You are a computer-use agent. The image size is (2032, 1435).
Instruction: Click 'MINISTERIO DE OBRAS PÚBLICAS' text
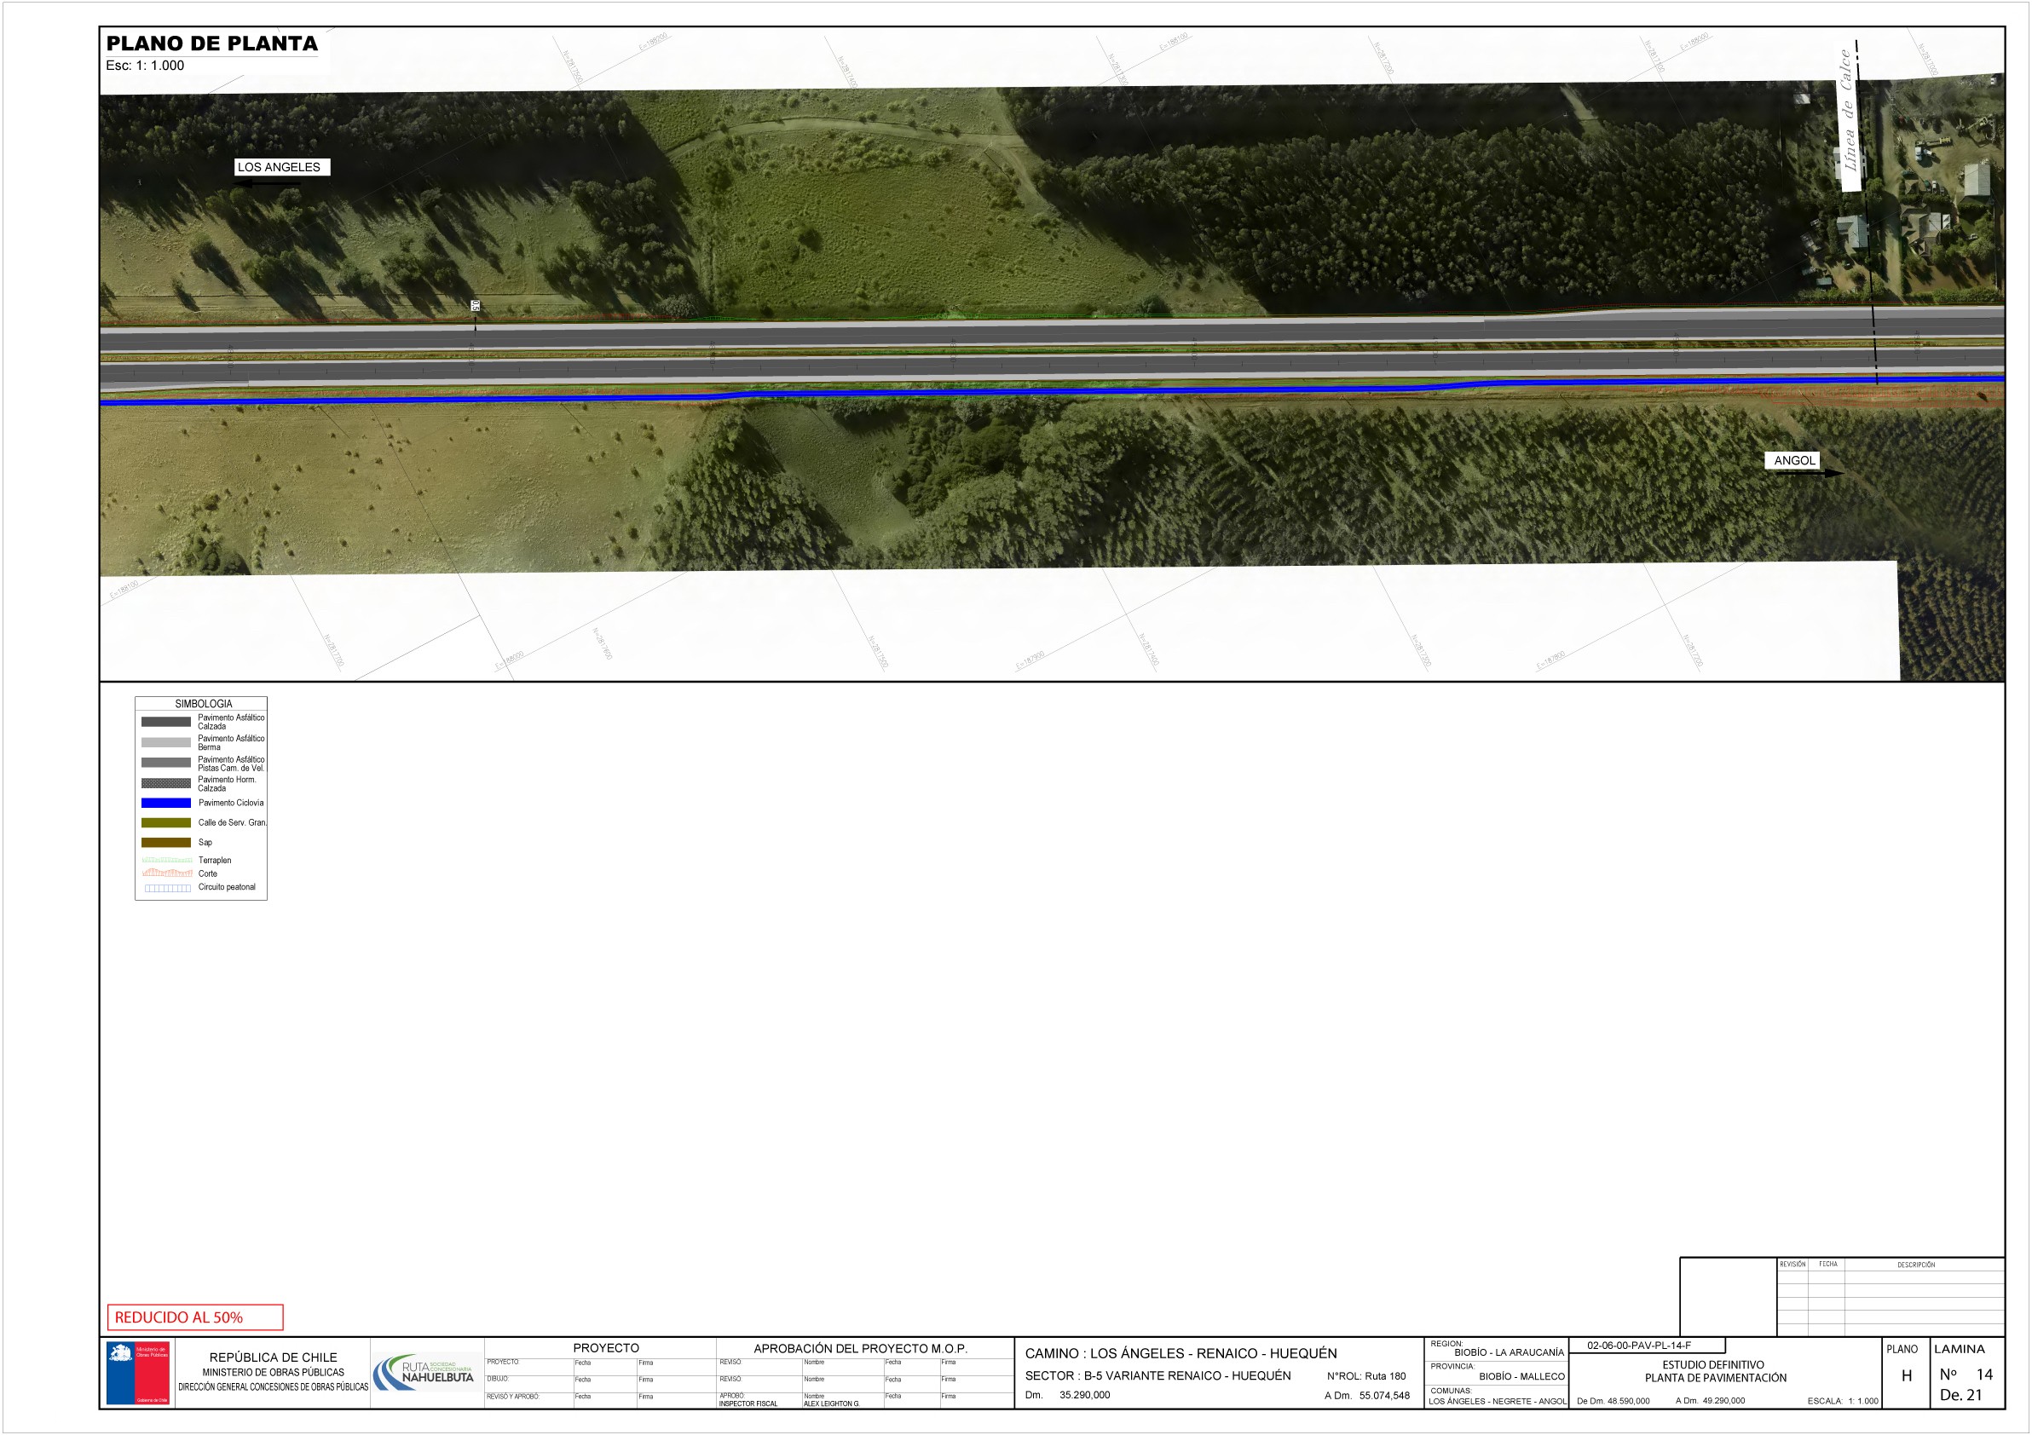(274, 1373)
